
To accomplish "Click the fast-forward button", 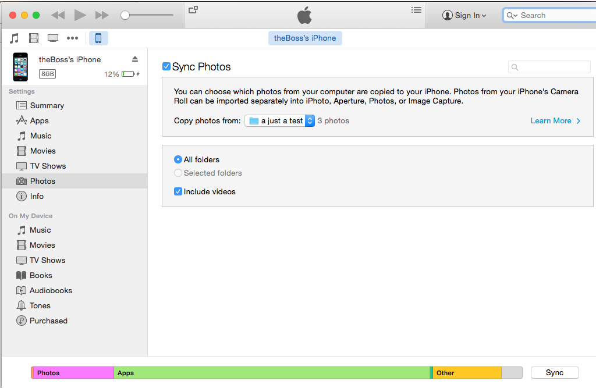I will tap(102, 15).
